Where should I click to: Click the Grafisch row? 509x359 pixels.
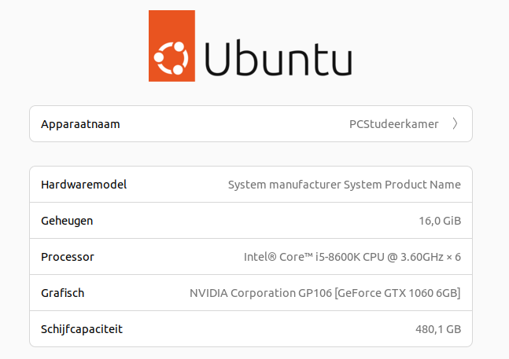[251, 293]
